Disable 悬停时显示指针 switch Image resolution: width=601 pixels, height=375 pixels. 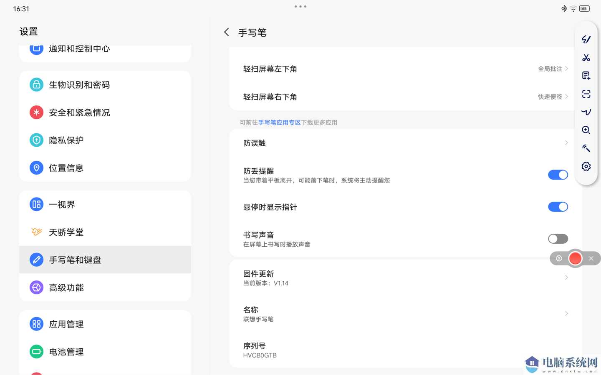click(x=558, y=207)
